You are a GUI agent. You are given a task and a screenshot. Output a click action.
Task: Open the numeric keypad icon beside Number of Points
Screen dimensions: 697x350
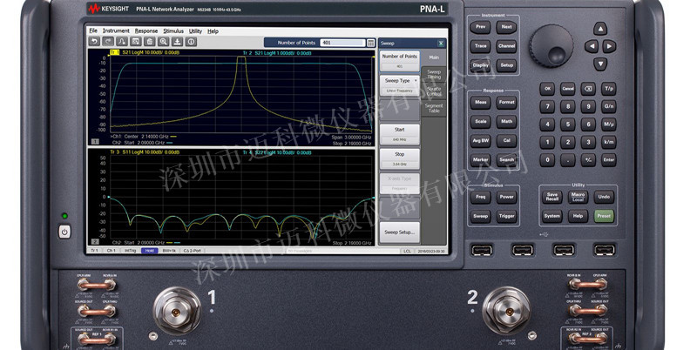tap(371, 43)
